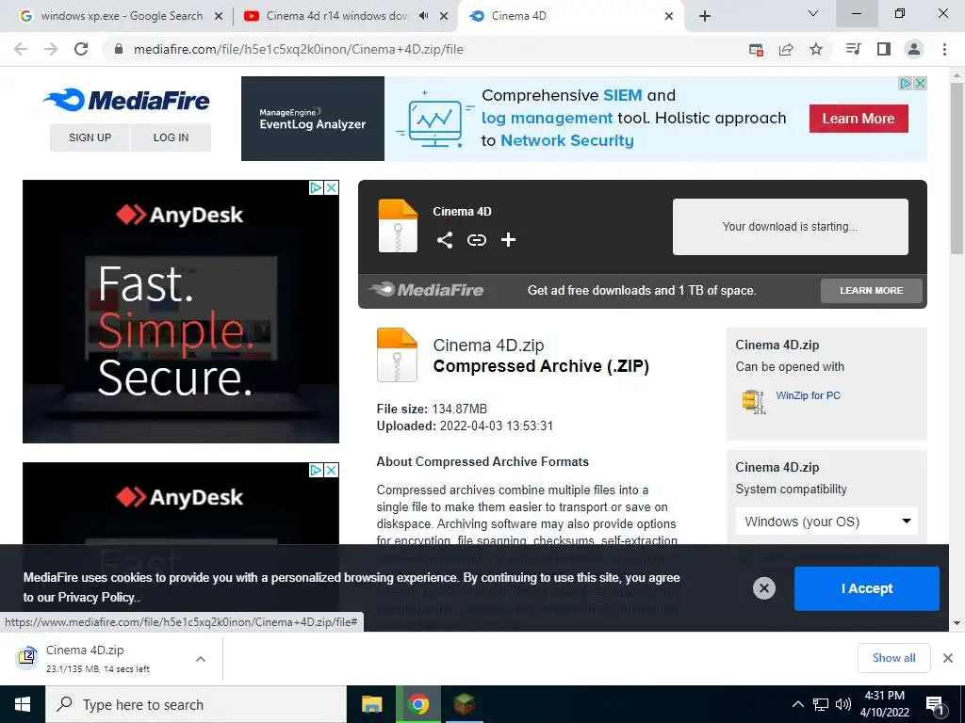Screen dimensions: 965x723
Task: Select the Cinema 4D tab
Action: tap(570, 16)
